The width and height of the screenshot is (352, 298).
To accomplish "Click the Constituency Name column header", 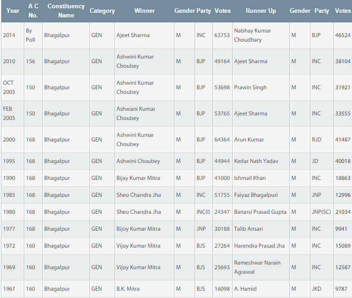I will click(66, 11).
